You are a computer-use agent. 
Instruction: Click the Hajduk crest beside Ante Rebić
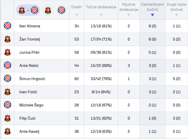[x=8, y=65]
